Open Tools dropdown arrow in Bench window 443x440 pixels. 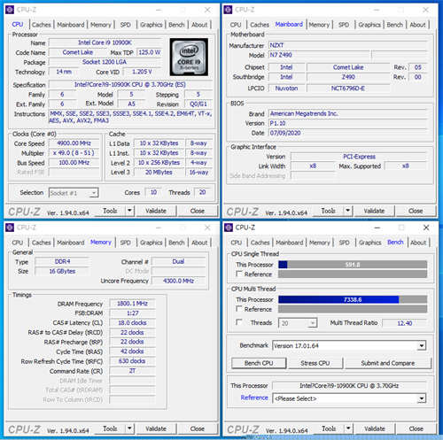click(x=348, y=428)
